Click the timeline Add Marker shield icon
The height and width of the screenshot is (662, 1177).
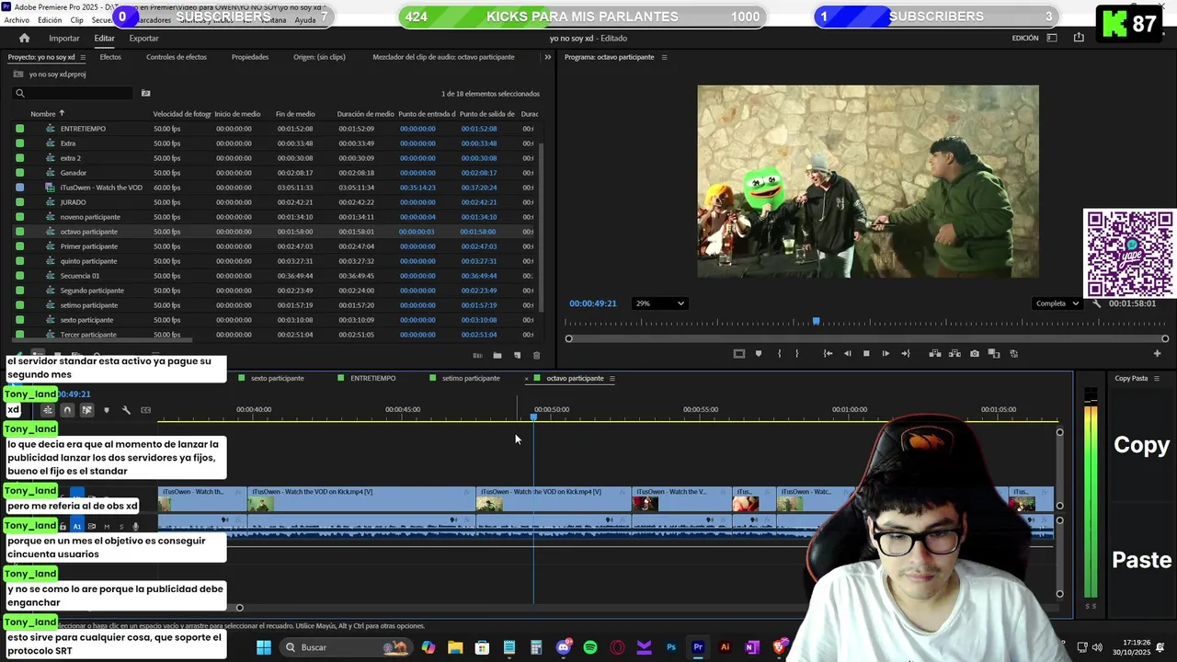(x=107, y=410)
